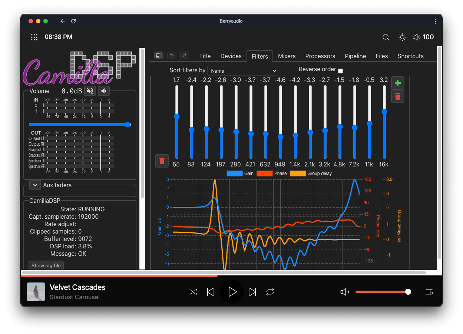Viewport: 463px width, 334px height.
Task: Skip to next track
Action: (252, 292)
